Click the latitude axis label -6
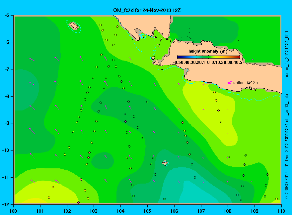This screenshot has width=292, height=215. click(x=7, y=42)
